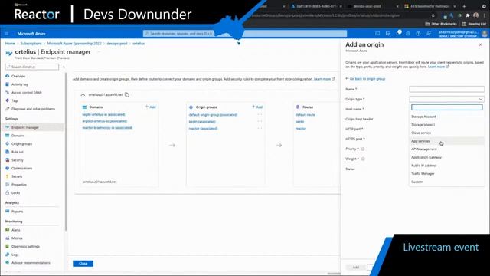Open a new browser tab
490x276 pixels.
(x=464, y=6)
